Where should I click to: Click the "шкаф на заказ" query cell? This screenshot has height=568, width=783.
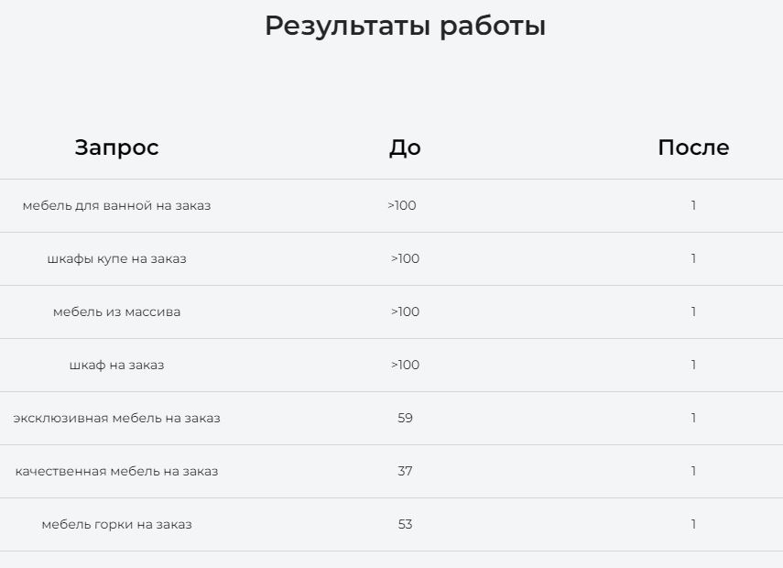coord(116,365)
